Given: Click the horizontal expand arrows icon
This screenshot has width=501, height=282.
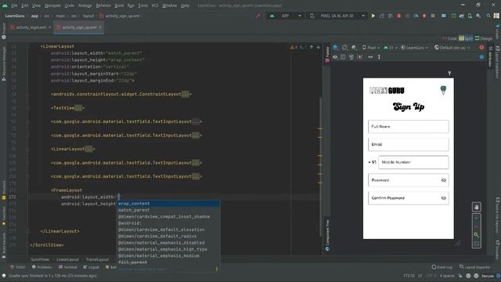Looking at the screenshot, I should coord(370,57).
